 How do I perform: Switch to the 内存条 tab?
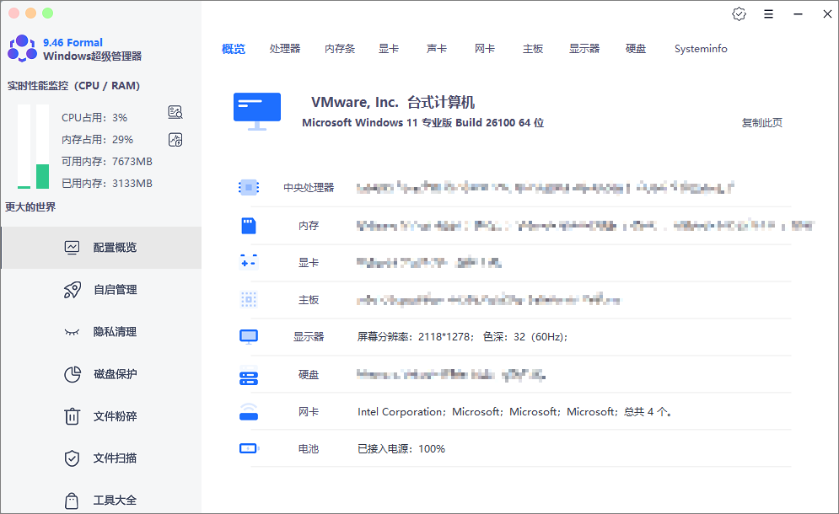tap(340, 49)
